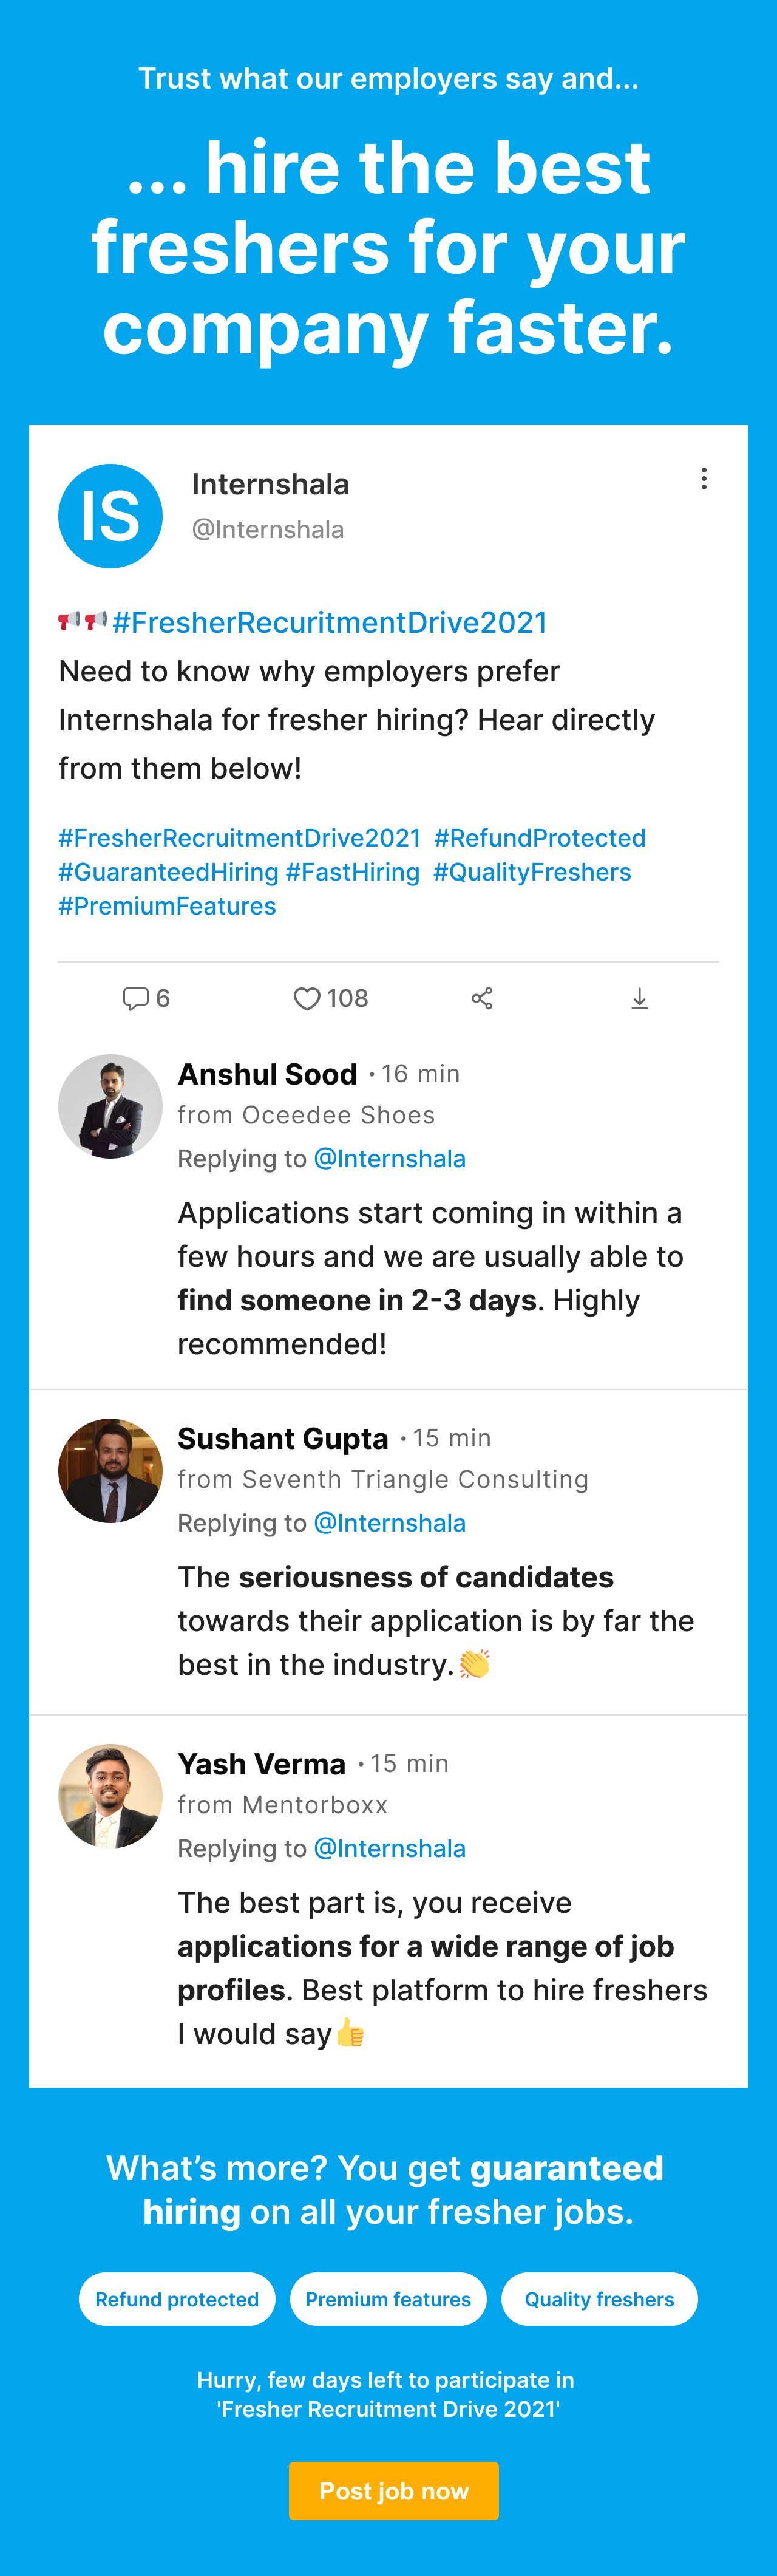Open the #PremiumFeatures hashtag
The width and height of the screenshot is (777, 2576).
tap(167, 906)
